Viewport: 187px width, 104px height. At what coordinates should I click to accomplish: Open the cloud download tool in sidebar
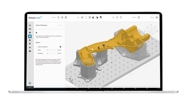pyautogui.click(x=30, y=51)
